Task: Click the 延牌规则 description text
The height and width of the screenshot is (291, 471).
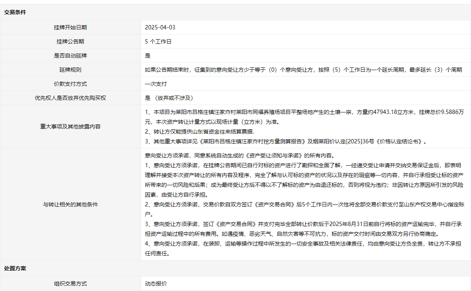Action: click(303, 70)
